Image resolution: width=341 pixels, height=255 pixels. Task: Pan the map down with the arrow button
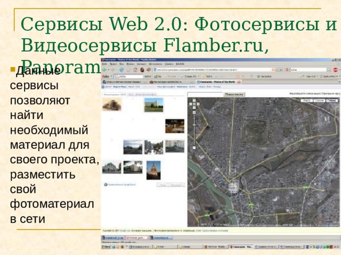tap(194, 108)
